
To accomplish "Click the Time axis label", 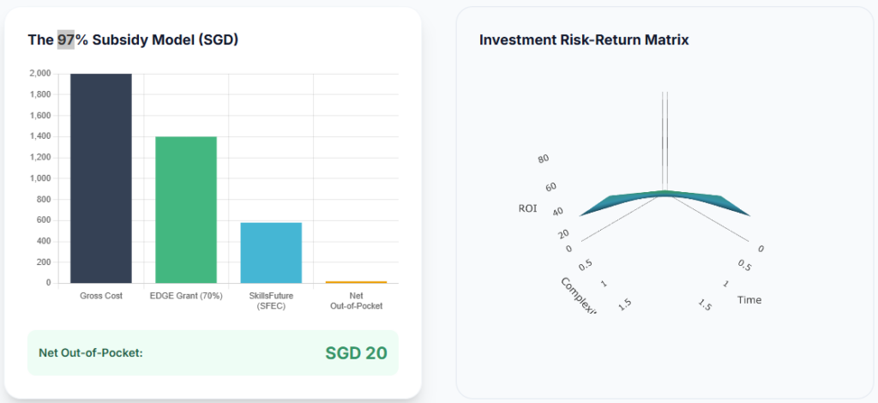I will coord(749,300).
